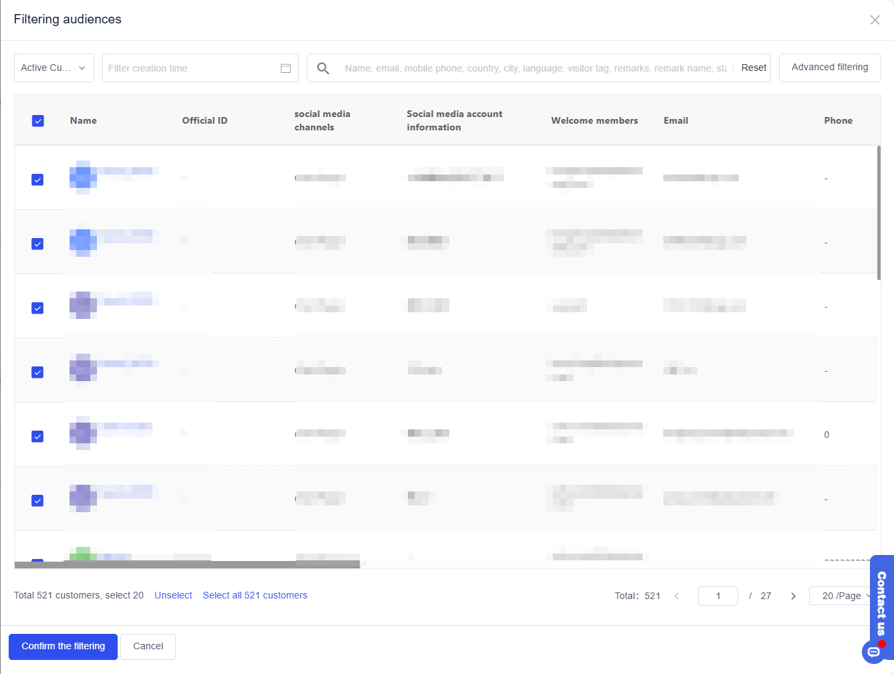Uncheck the fourth customer row checkbox
Viewport: 894px width, 674px height.
(x=37, y=372)
